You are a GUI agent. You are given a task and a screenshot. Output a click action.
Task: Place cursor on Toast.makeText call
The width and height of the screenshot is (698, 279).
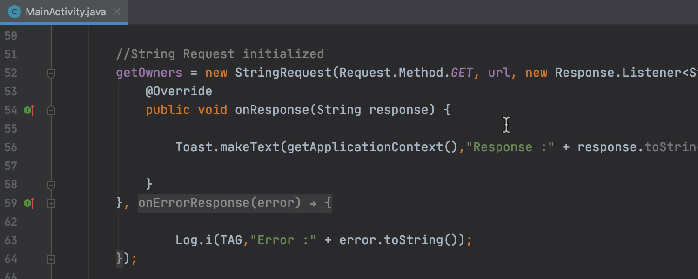pos(227,147)
